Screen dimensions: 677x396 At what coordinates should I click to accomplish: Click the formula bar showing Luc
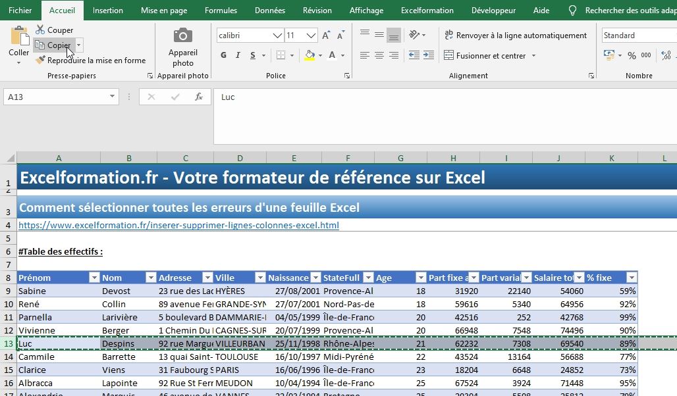[x=445, y=116]
